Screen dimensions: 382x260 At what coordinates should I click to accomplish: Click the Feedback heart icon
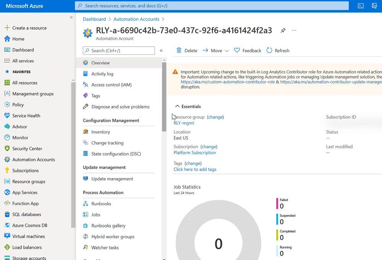point(237,50)
